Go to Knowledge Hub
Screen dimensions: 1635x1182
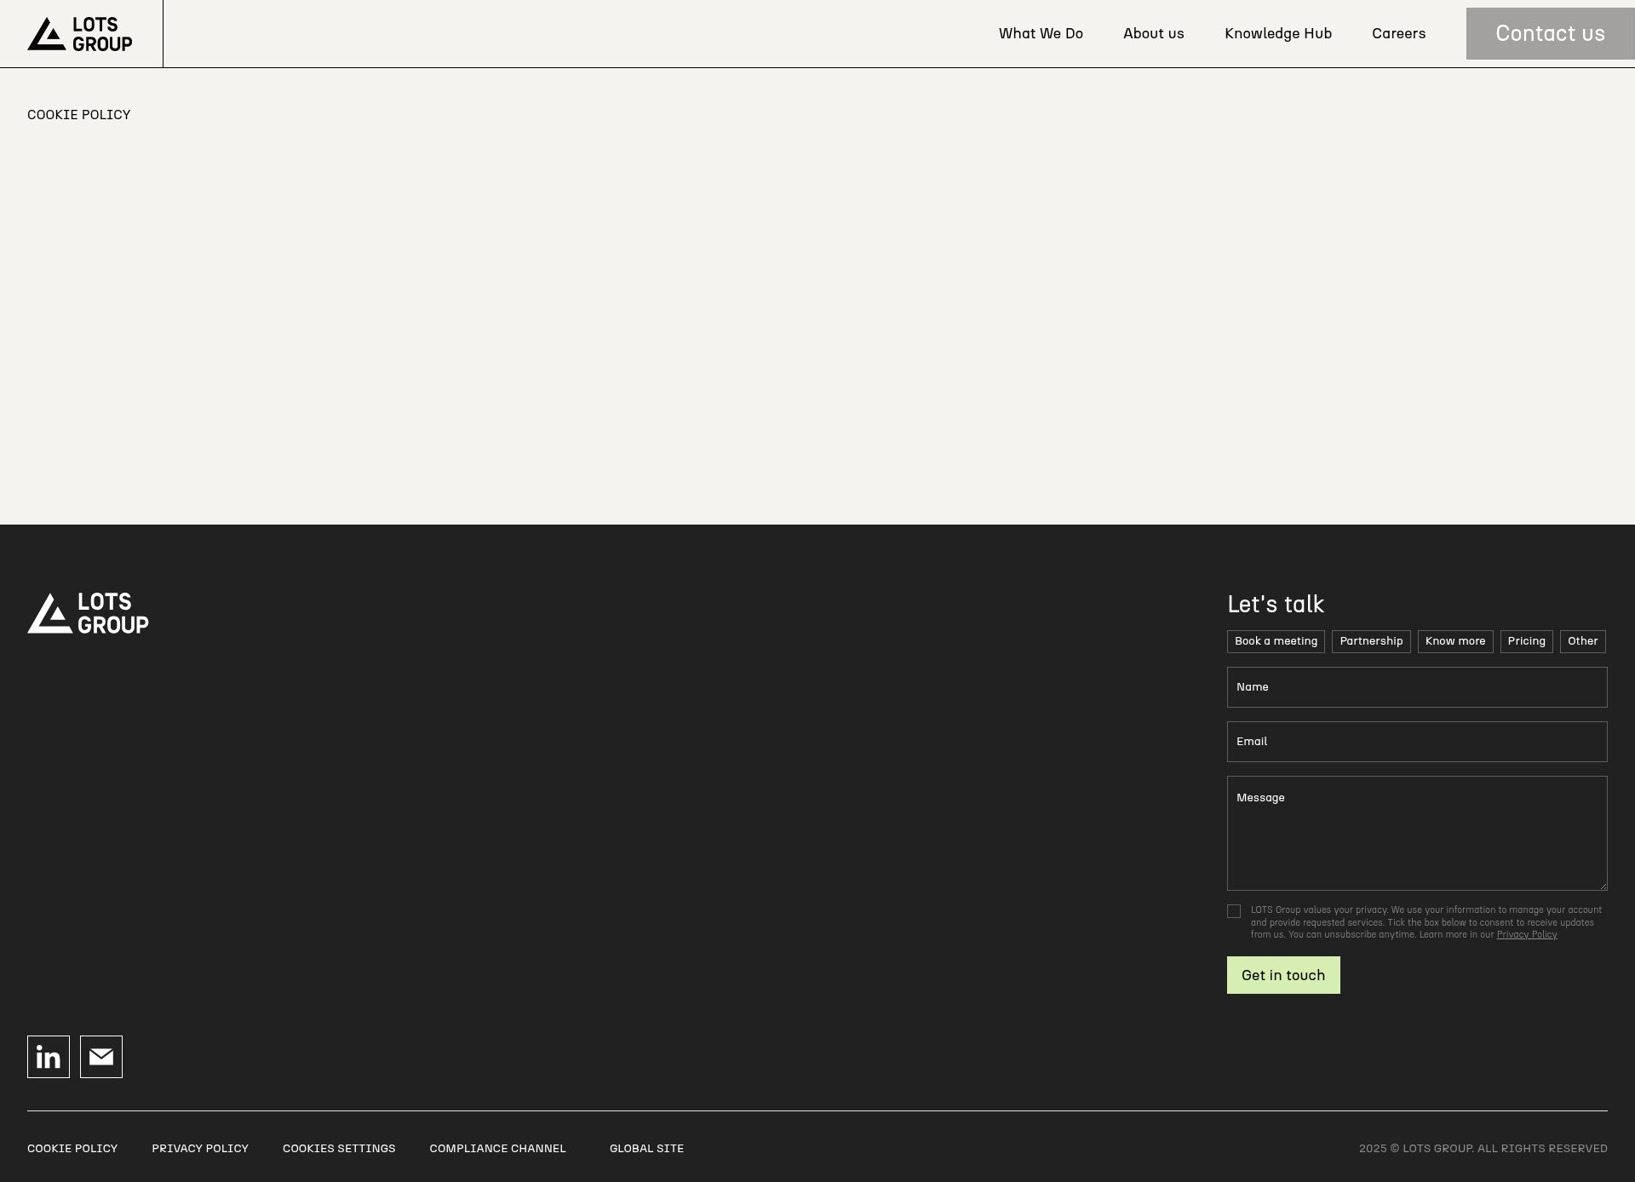(x=1278, y=34)
